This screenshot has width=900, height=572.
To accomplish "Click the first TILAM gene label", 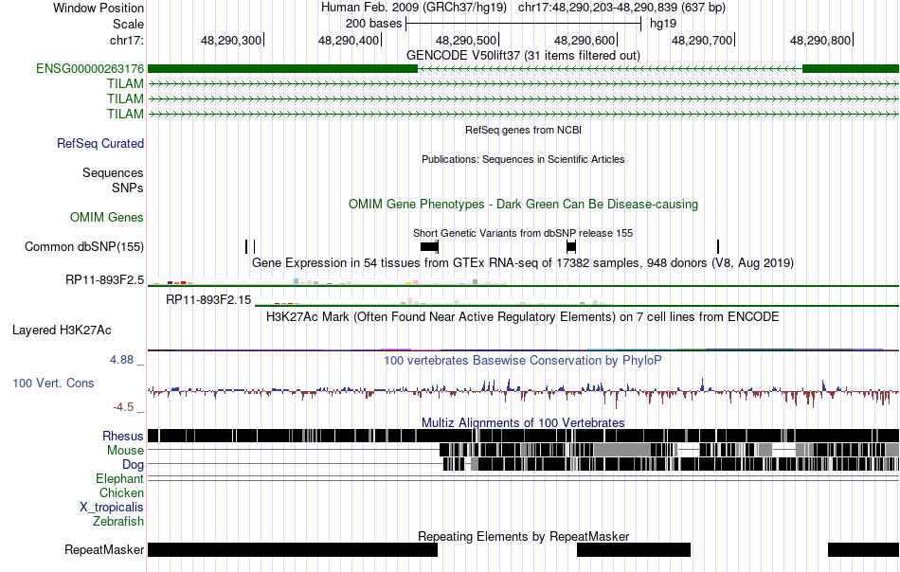I will (125, 83).
